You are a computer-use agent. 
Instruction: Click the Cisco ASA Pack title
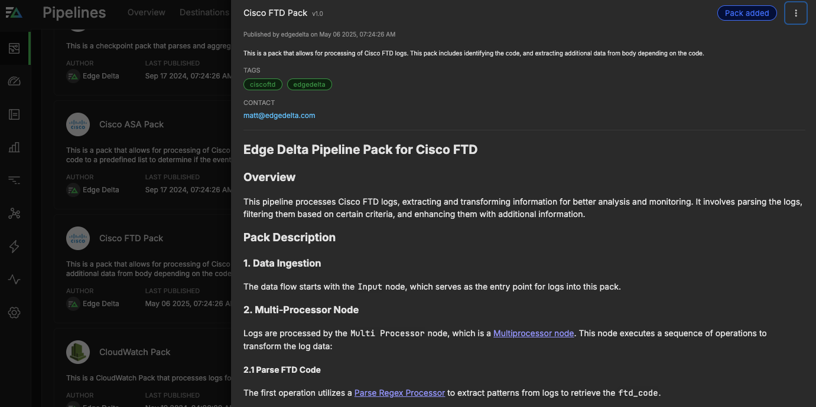point(131,124)
